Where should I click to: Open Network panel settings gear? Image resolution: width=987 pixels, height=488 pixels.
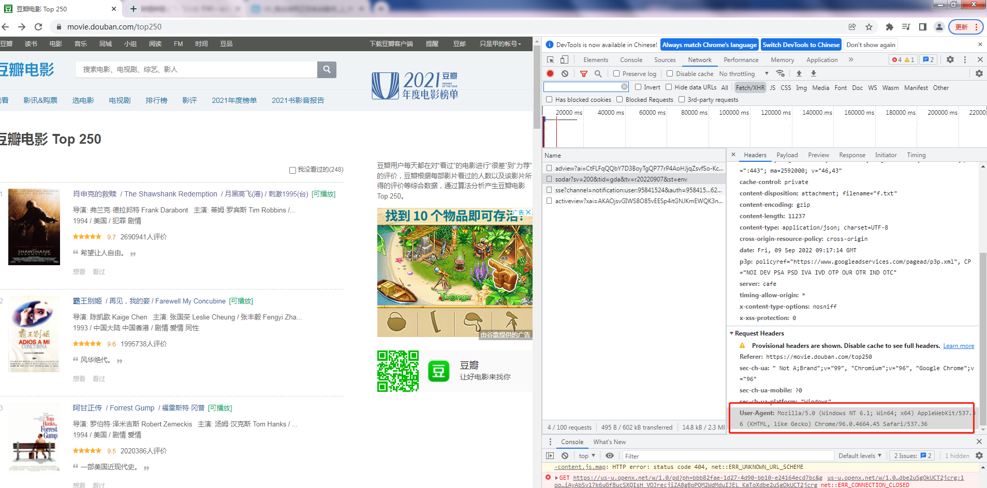pyautogui.click(x=979, y=74)
